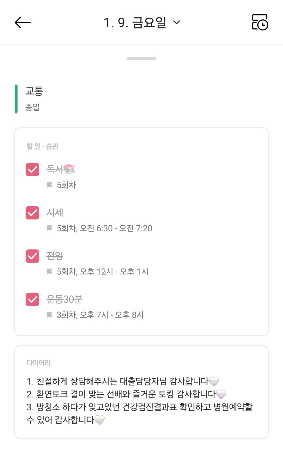Viewport: 283px width, 451px height.
Task: Tap the flag icon under 전임
Action: point(50,272)
